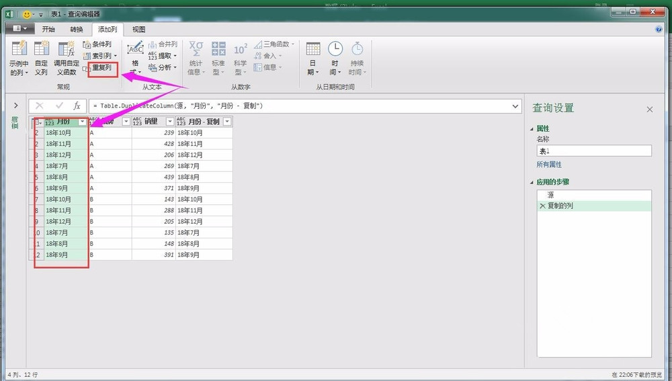
Task: Click the 18年12月 cell in row 3 of 月份
Action: [66, 155]
